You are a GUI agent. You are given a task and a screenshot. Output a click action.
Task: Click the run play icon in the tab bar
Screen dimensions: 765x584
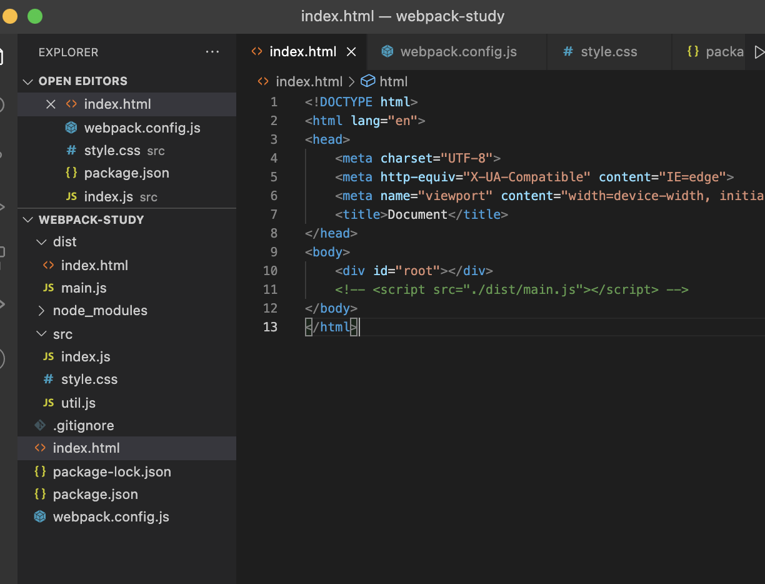click(x=759, y=52)
